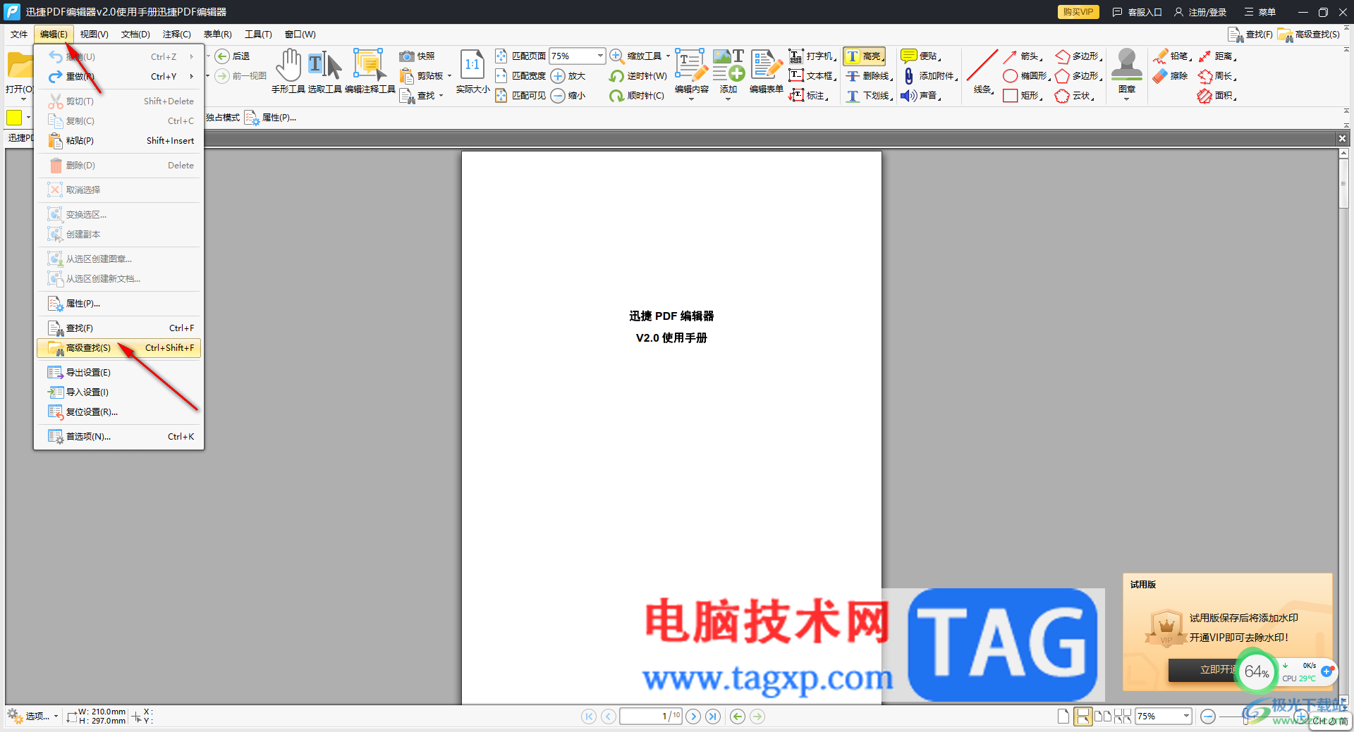Open the Edit Form tool (编辑表单)
This screenshot has height=732, width=1354.
pos(766,71)
